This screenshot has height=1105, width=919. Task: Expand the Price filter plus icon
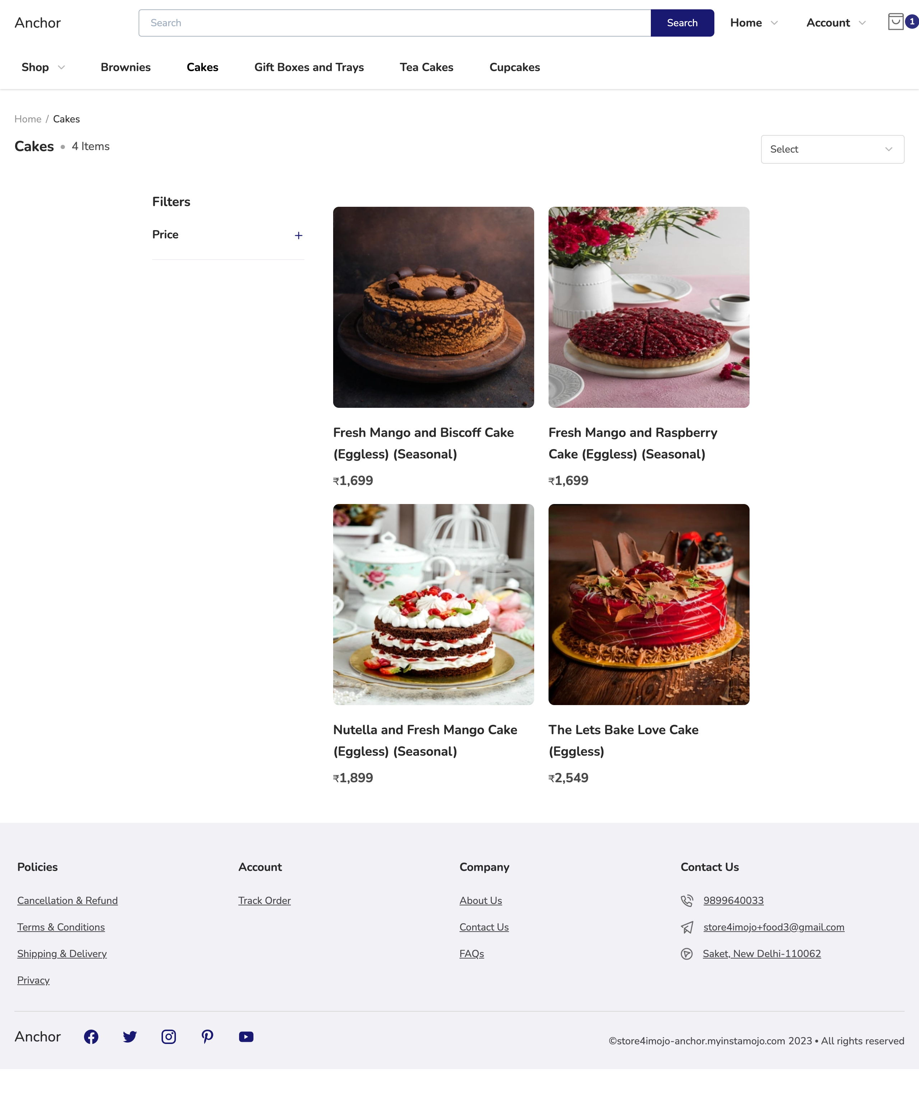click(298, 235)
